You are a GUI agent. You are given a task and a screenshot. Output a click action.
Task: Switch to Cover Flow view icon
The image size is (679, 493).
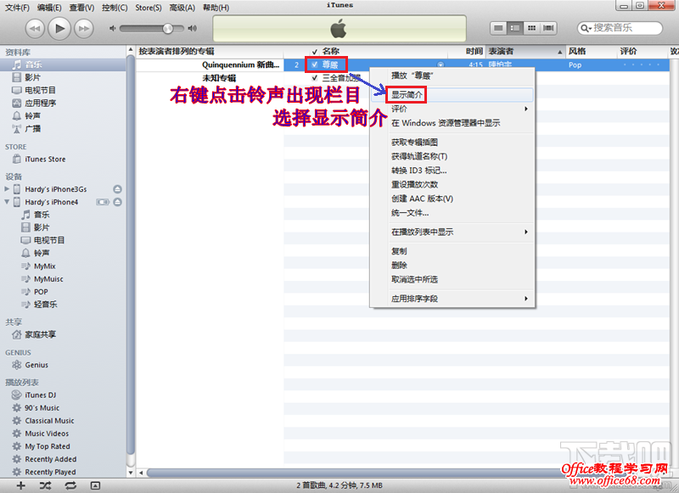(548, 28)
